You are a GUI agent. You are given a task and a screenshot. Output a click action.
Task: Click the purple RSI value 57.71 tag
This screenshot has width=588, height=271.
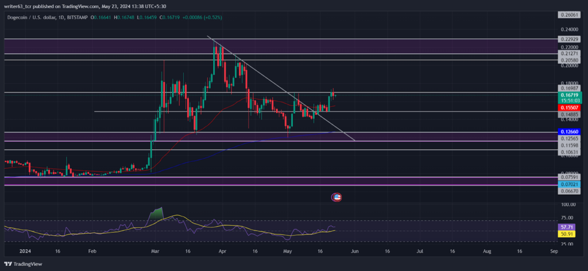coord(566,227)
